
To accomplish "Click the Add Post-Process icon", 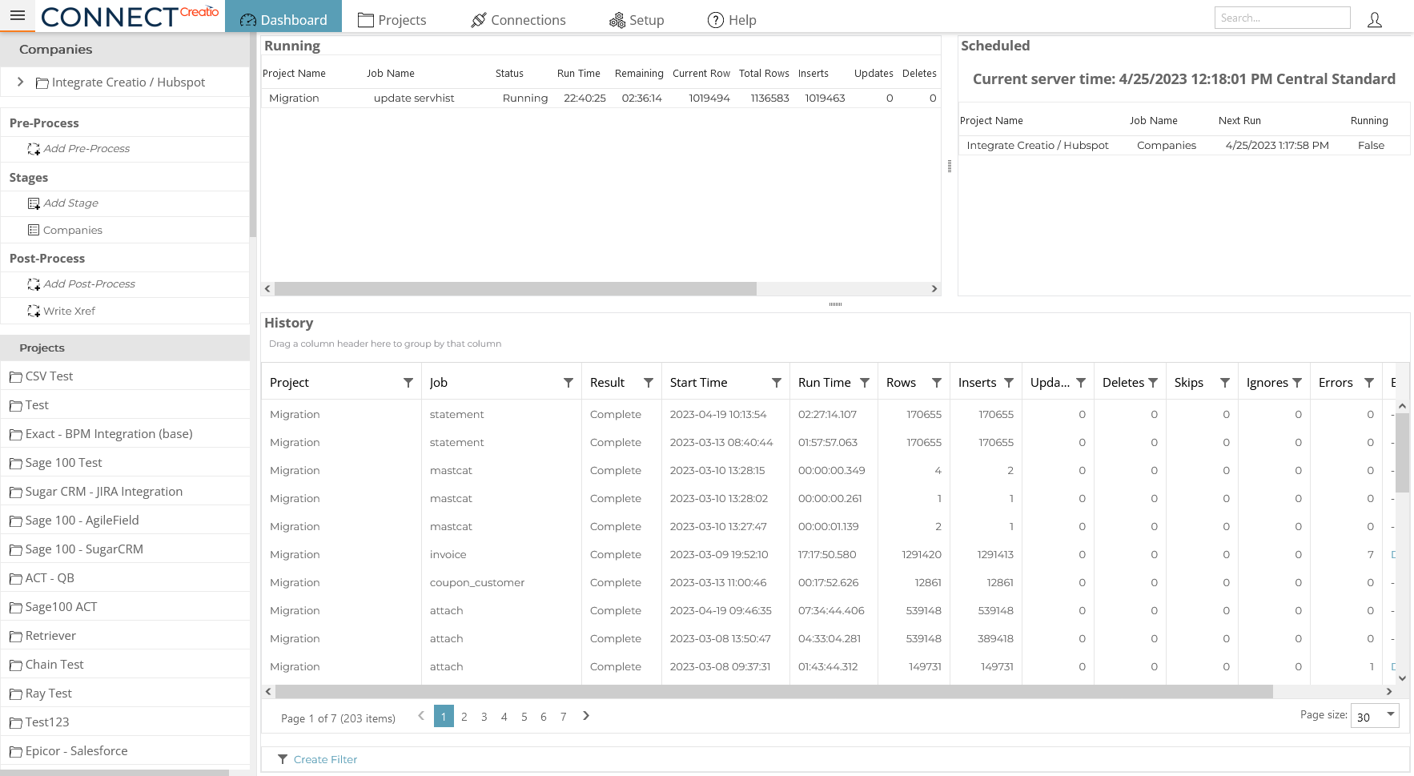I will [x=34, y=283].
